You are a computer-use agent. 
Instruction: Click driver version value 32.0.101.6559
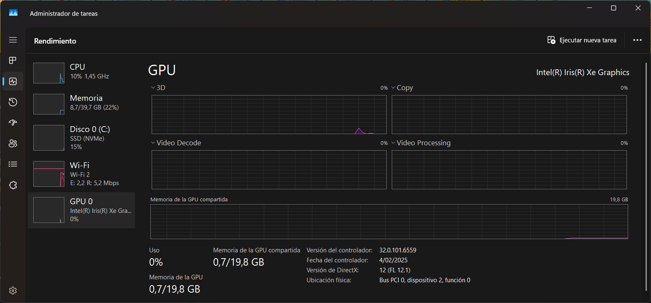[398, 250]
